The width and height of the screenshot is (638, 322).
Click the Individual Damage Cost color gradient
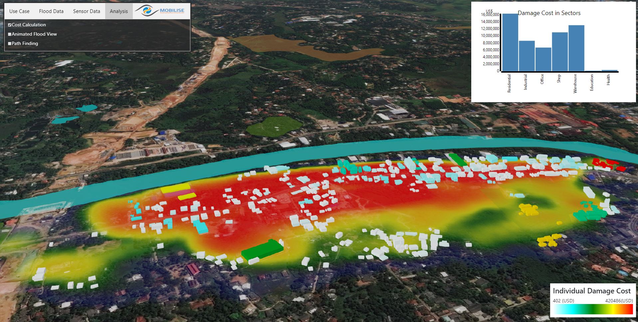coord(592,310)
